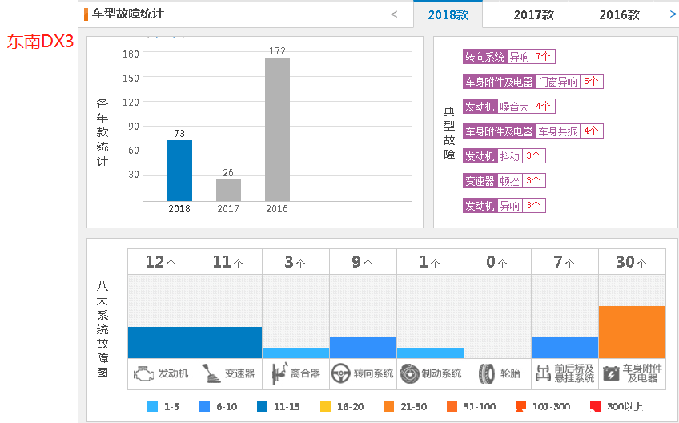Open 车身附件及电器 门窗异响 5个 tag
Viewport: 679px width, 423px height.
[532, 82]
